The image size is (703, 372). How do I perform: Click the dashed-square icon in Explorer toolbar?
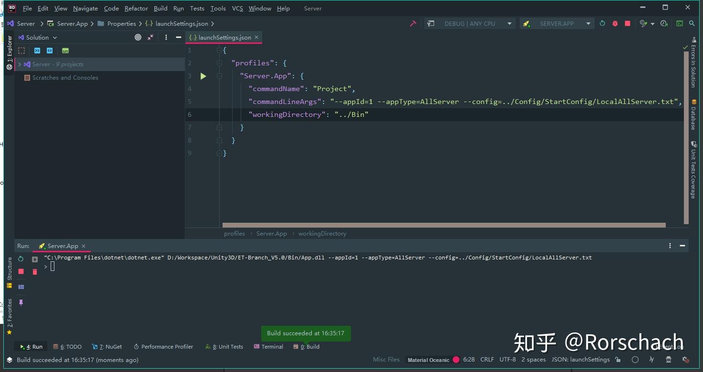21,51
